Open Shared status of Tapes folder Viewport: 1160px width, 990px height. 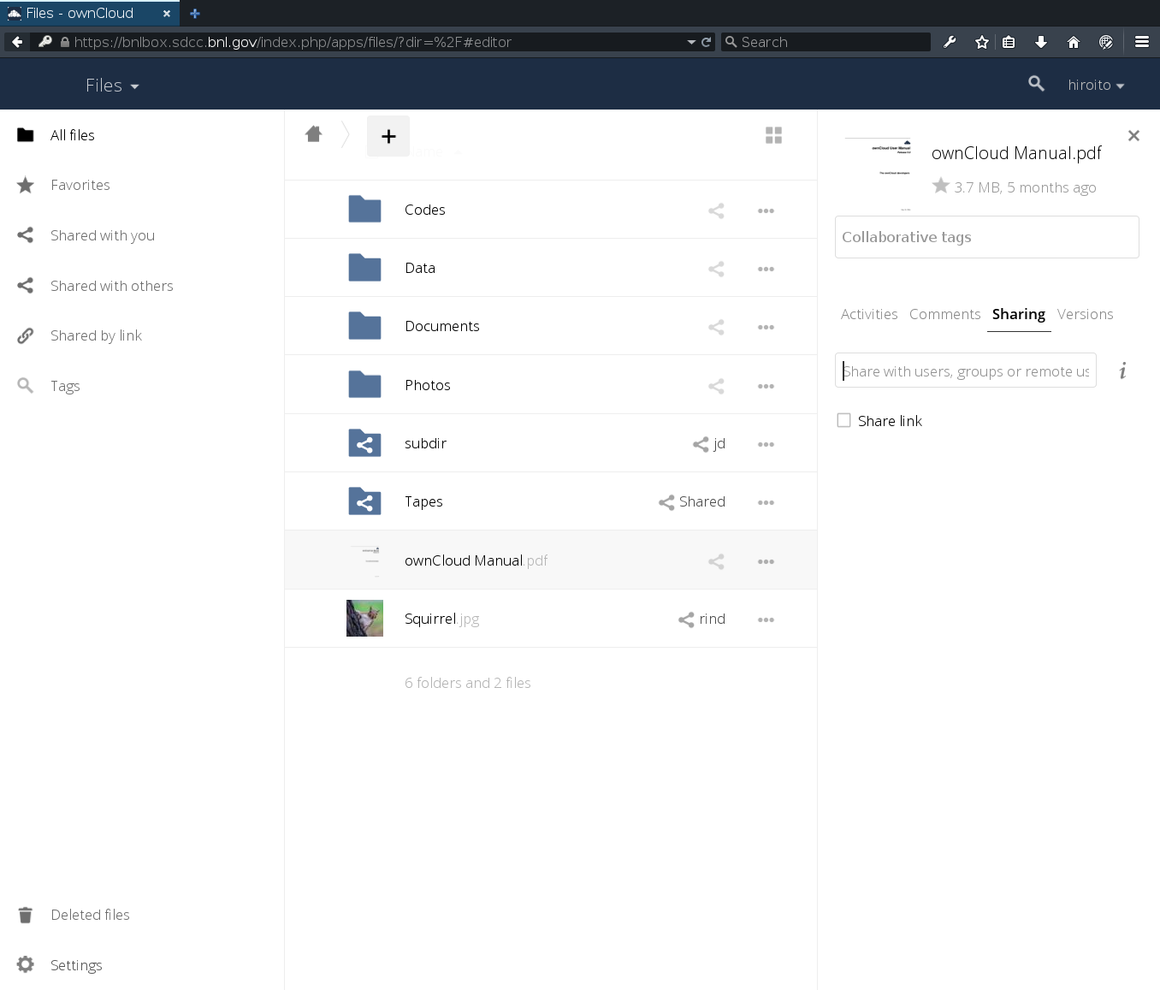tap(691, 502)
